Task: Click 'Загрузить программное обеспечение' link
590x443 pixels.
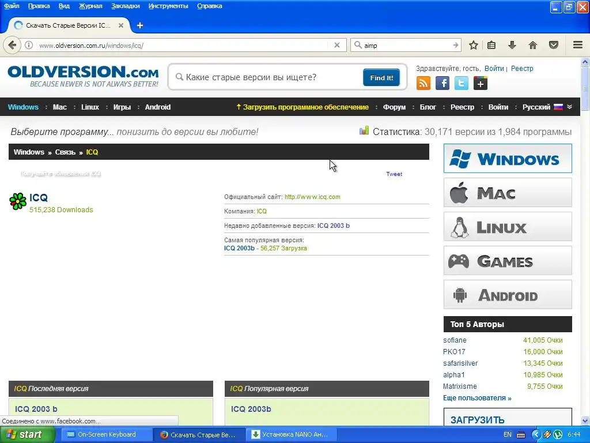Action: [x=302, y=107]
